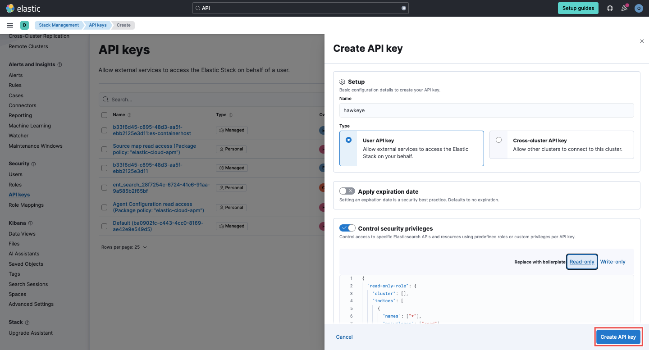Clear the search query with the x icon

pos(403,8)
